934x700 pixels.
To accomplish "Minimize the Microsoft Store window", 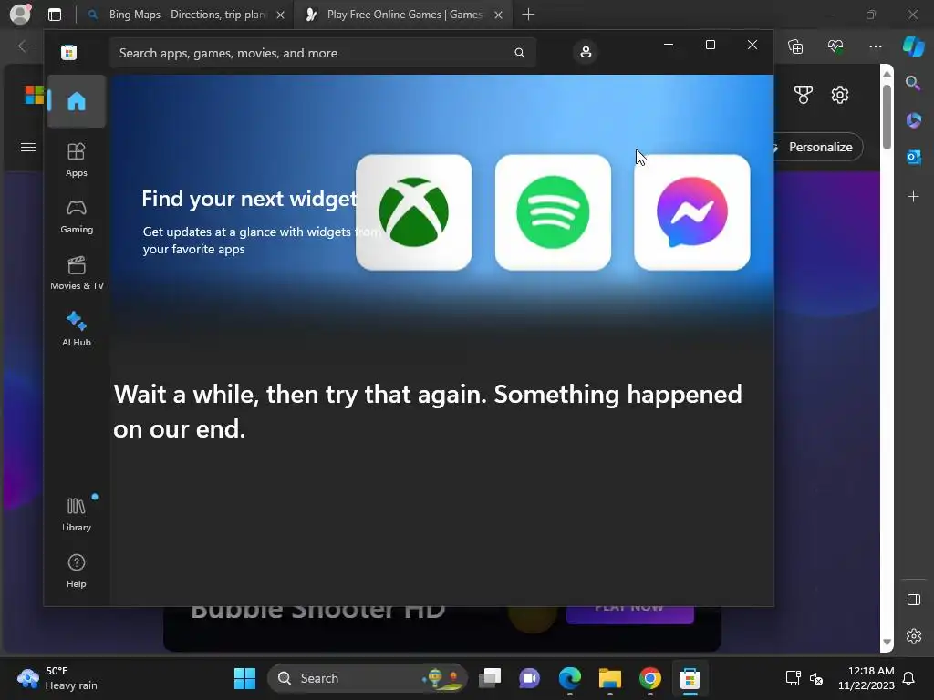I will tap(669, 45).
